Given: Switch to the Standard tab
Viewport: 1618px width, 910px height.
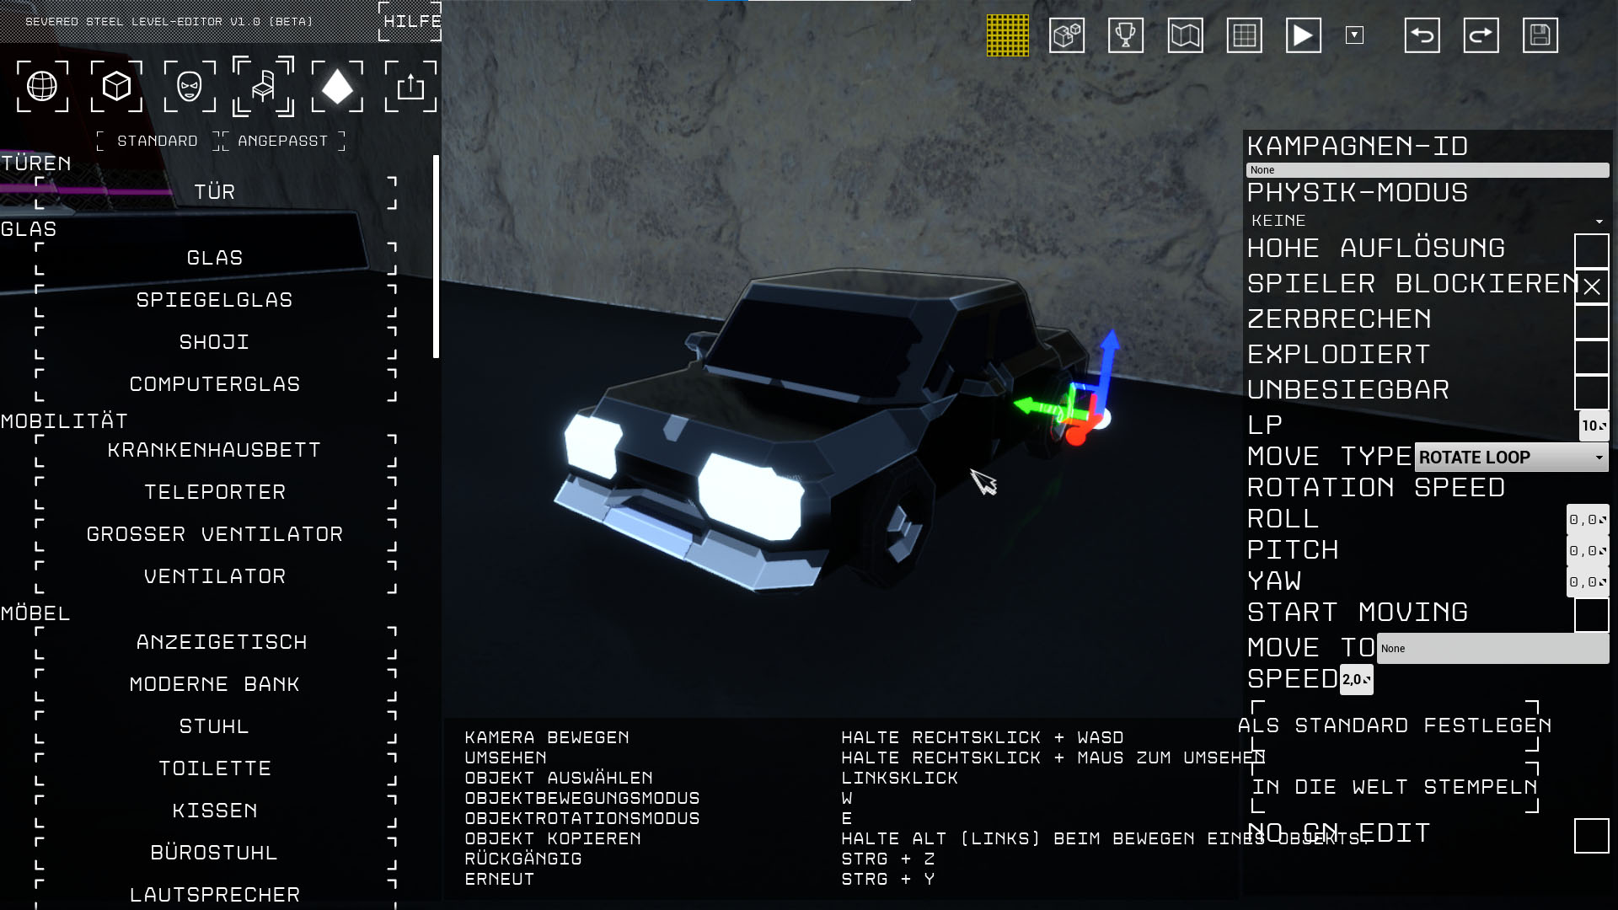Looking at the screenshot, I should coord(157,141).
